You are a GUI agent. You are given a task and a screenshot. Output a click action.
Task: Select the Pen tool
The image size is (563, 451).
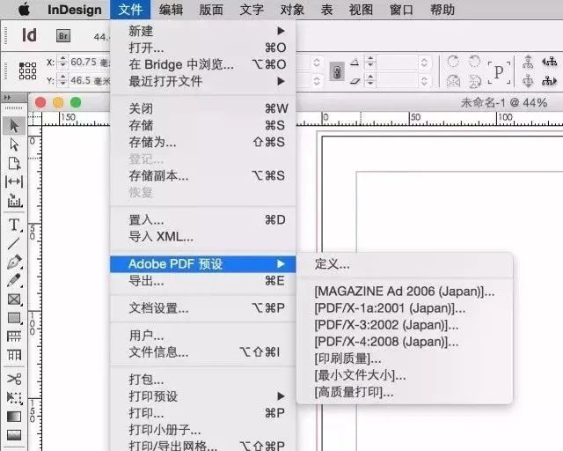[14, 262]
